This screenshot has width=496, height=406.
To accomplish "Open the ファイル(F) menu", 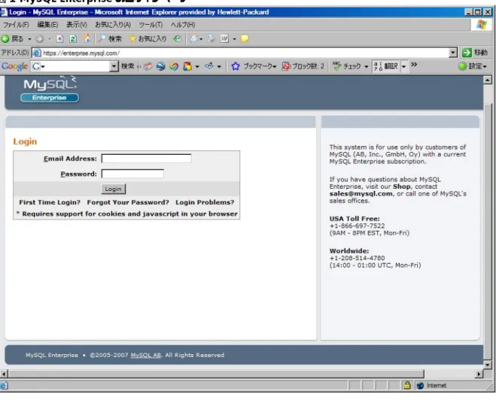I will pyautogui.click(x=16, y=25).
